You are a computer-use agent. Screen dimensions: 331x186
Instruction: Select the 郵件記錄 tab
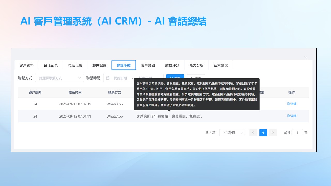99,65
